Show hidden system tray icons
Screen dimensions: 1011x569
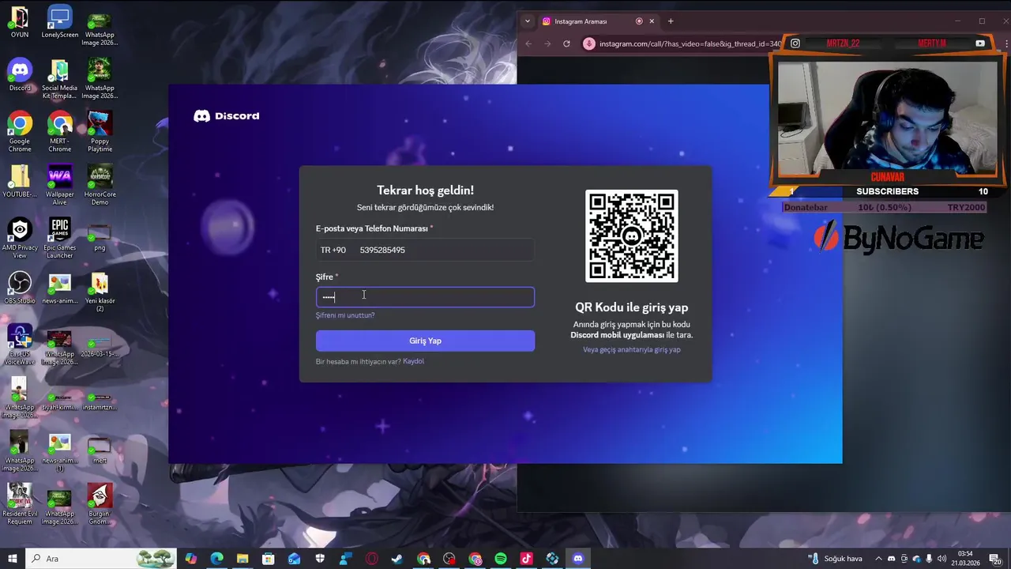click(878, 559)
